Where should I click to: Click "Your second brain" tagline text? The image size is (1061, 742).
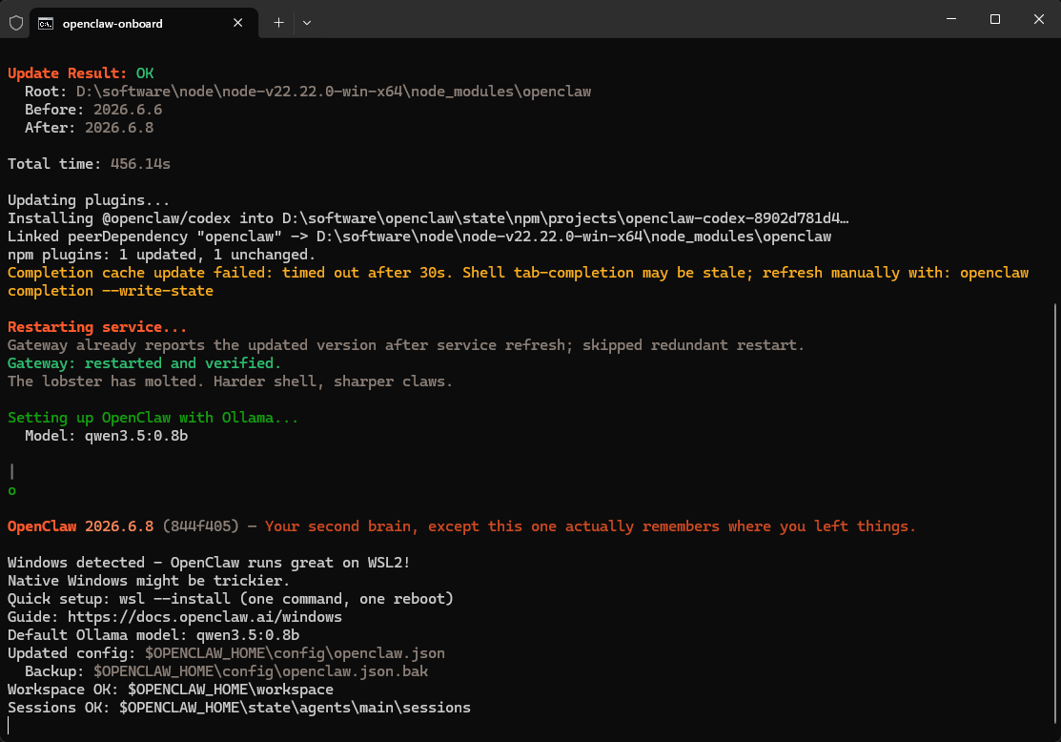[x=590, y=526]
